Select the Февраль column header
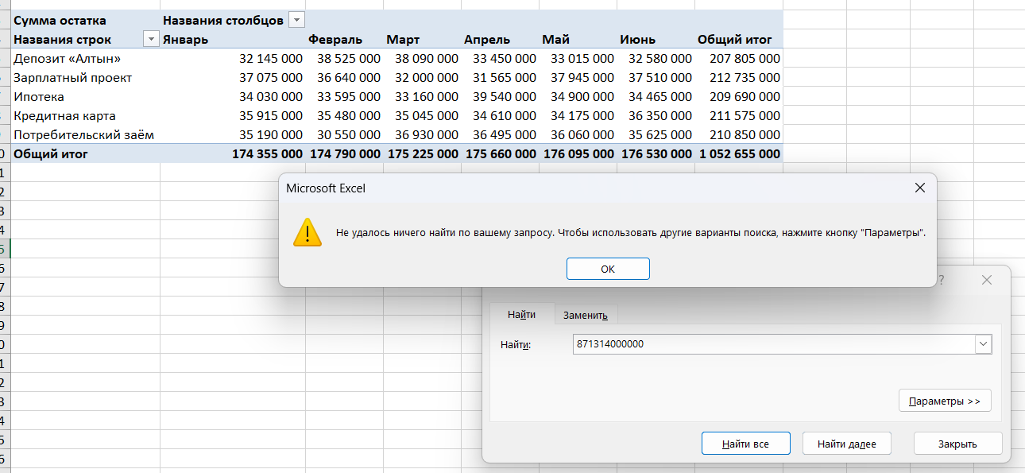This screenshot has height=473, width=1025. click(344, 39)
